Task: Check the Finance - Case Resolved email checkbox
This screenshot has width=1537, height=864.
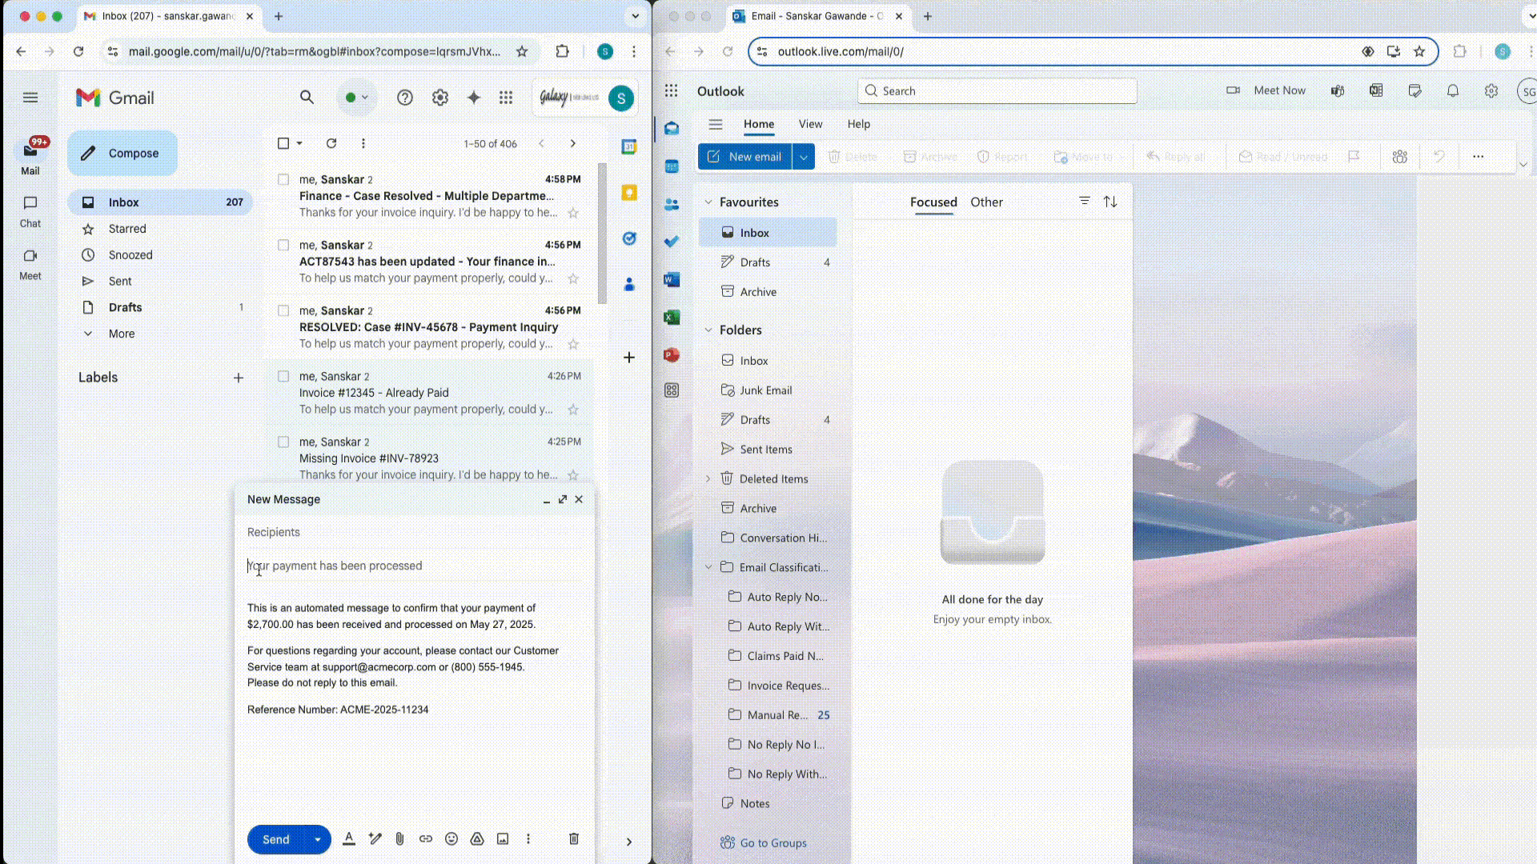Action: point(283,180)
